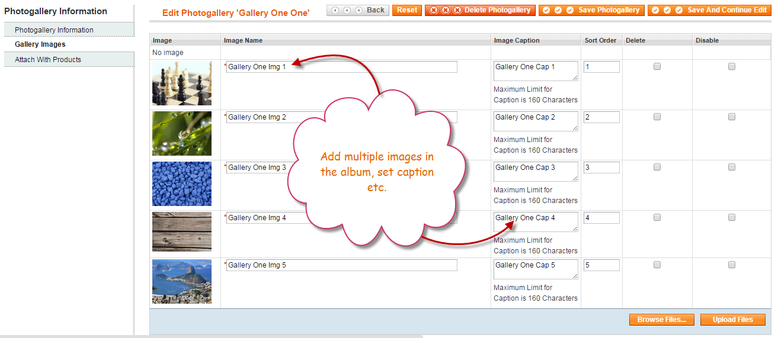
Task: Click Upload Files button
Action: [732, 320]
